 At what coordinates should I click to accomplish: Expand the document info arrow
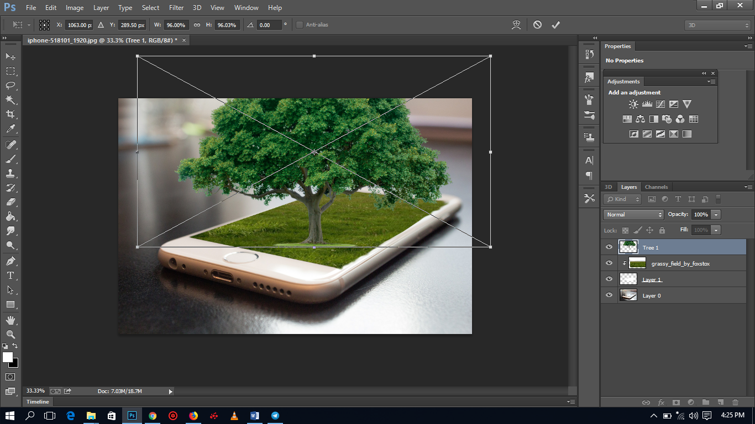tap(171, 391)
